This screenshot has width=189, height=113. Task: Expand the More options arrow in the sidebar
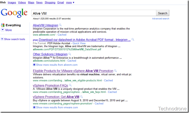click(x=3, y=30)
